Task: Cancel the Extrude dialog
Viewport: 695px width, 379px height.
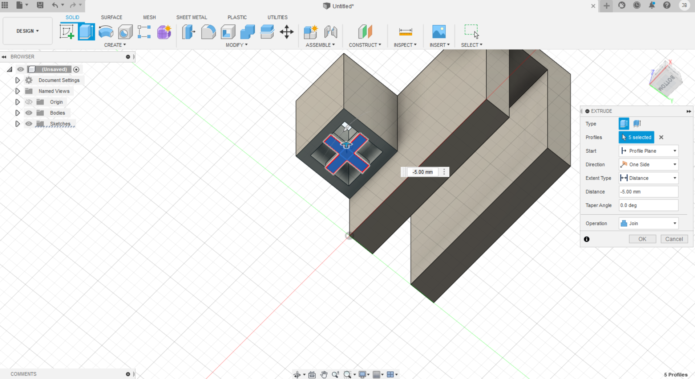Action: [x=674, y=239]
